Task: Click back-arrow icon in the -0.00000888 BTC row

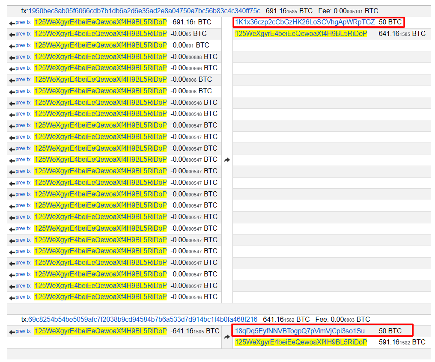Action: click(x=12, y=58)
